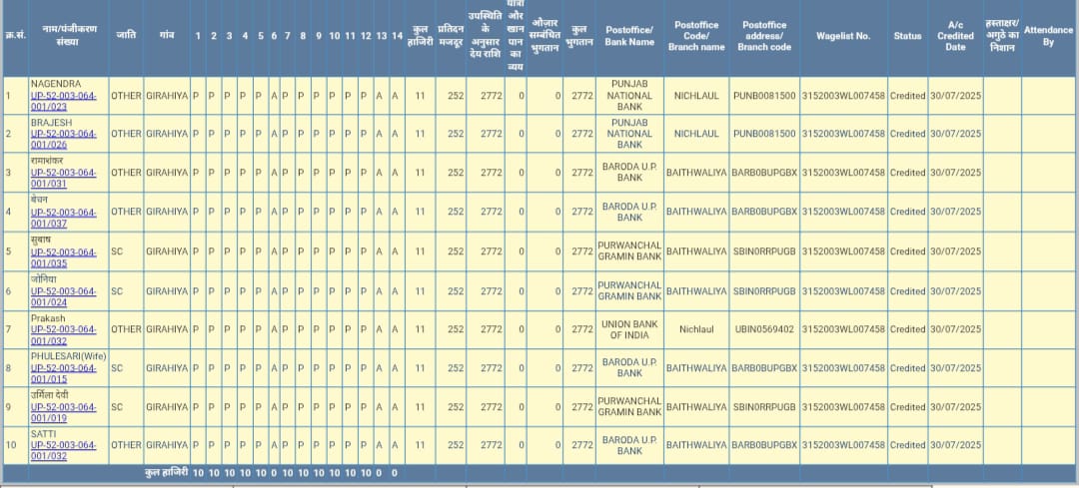Click the जाति column header

point(126,36)
